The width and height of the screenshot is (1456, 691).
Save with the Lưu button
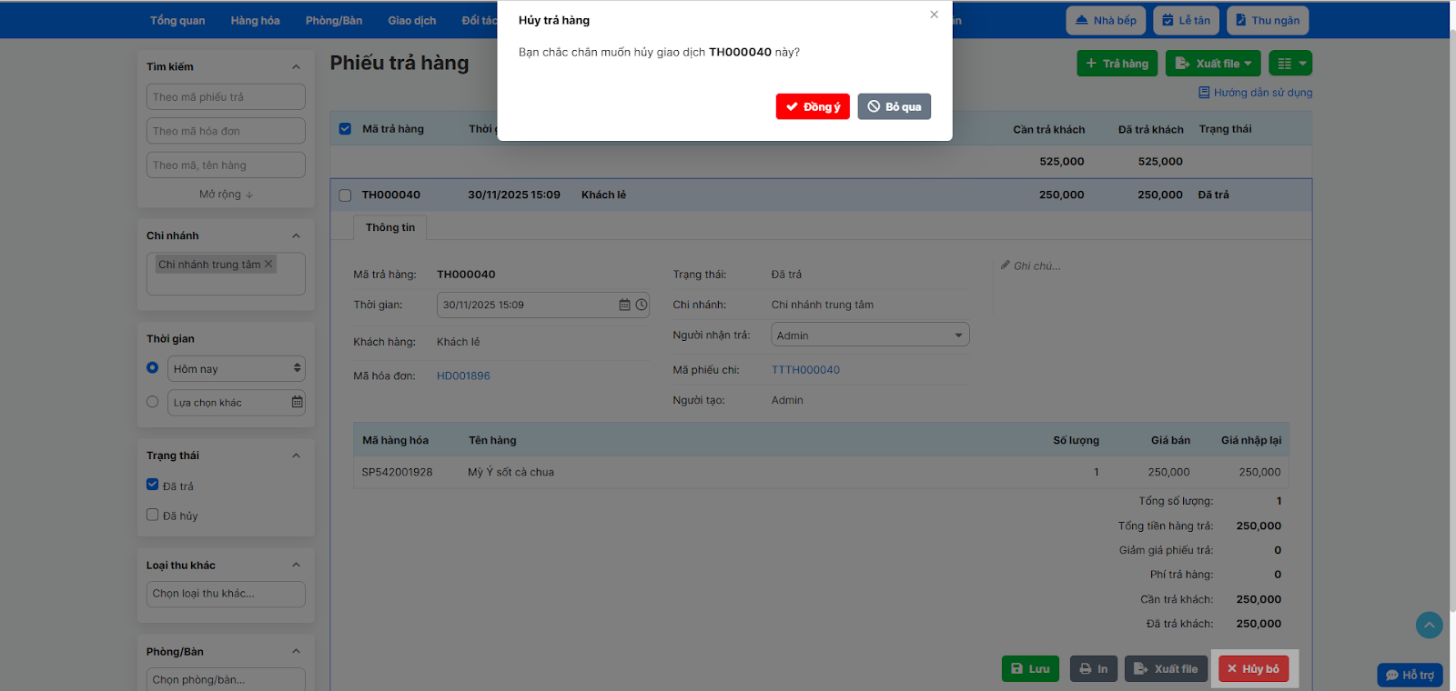[1031, 668]
